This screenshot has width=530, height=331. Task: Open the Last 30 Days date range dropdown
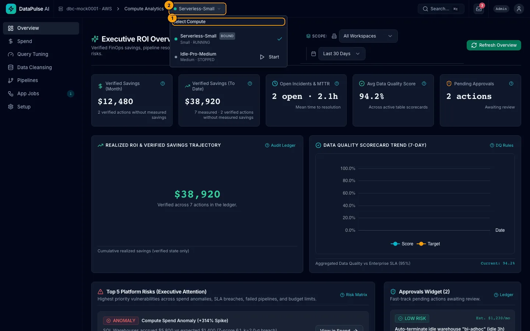(x=342, y=54)
